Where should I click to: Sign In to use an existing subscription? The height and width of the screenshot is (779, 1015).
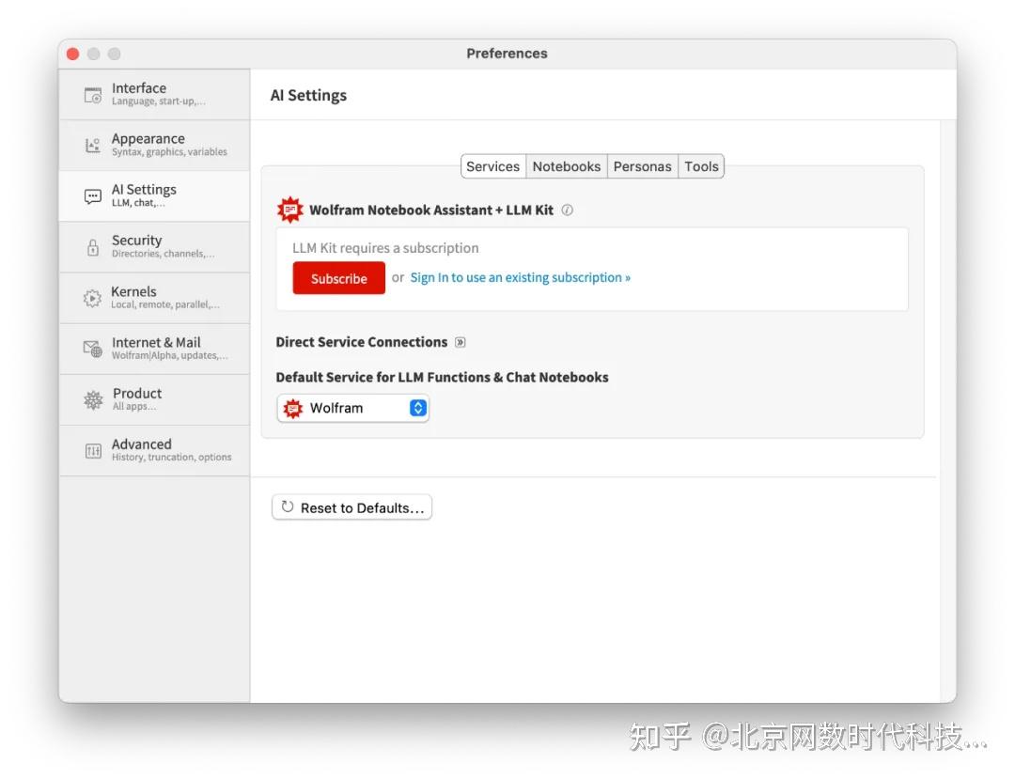coord(521,277)
